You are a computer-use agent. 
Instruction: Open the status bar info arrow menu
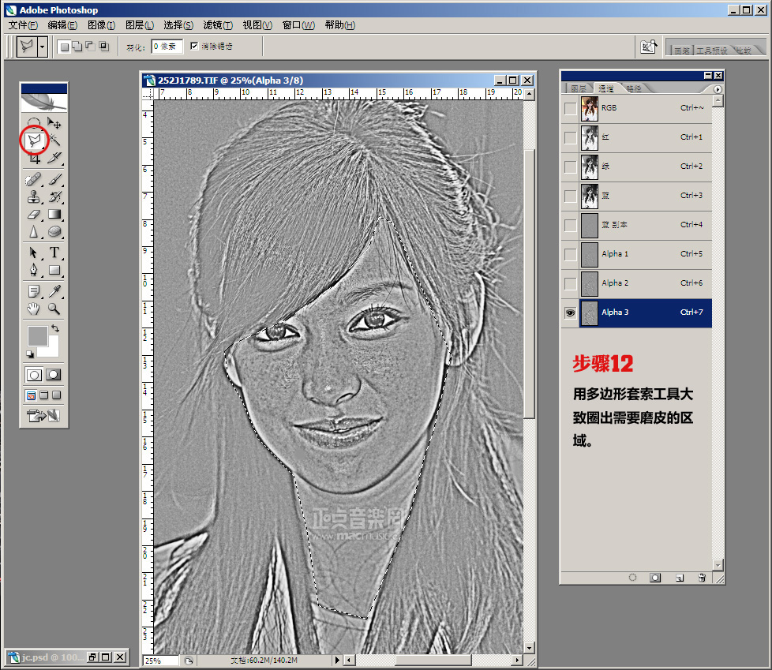click(x=338, y=660)
